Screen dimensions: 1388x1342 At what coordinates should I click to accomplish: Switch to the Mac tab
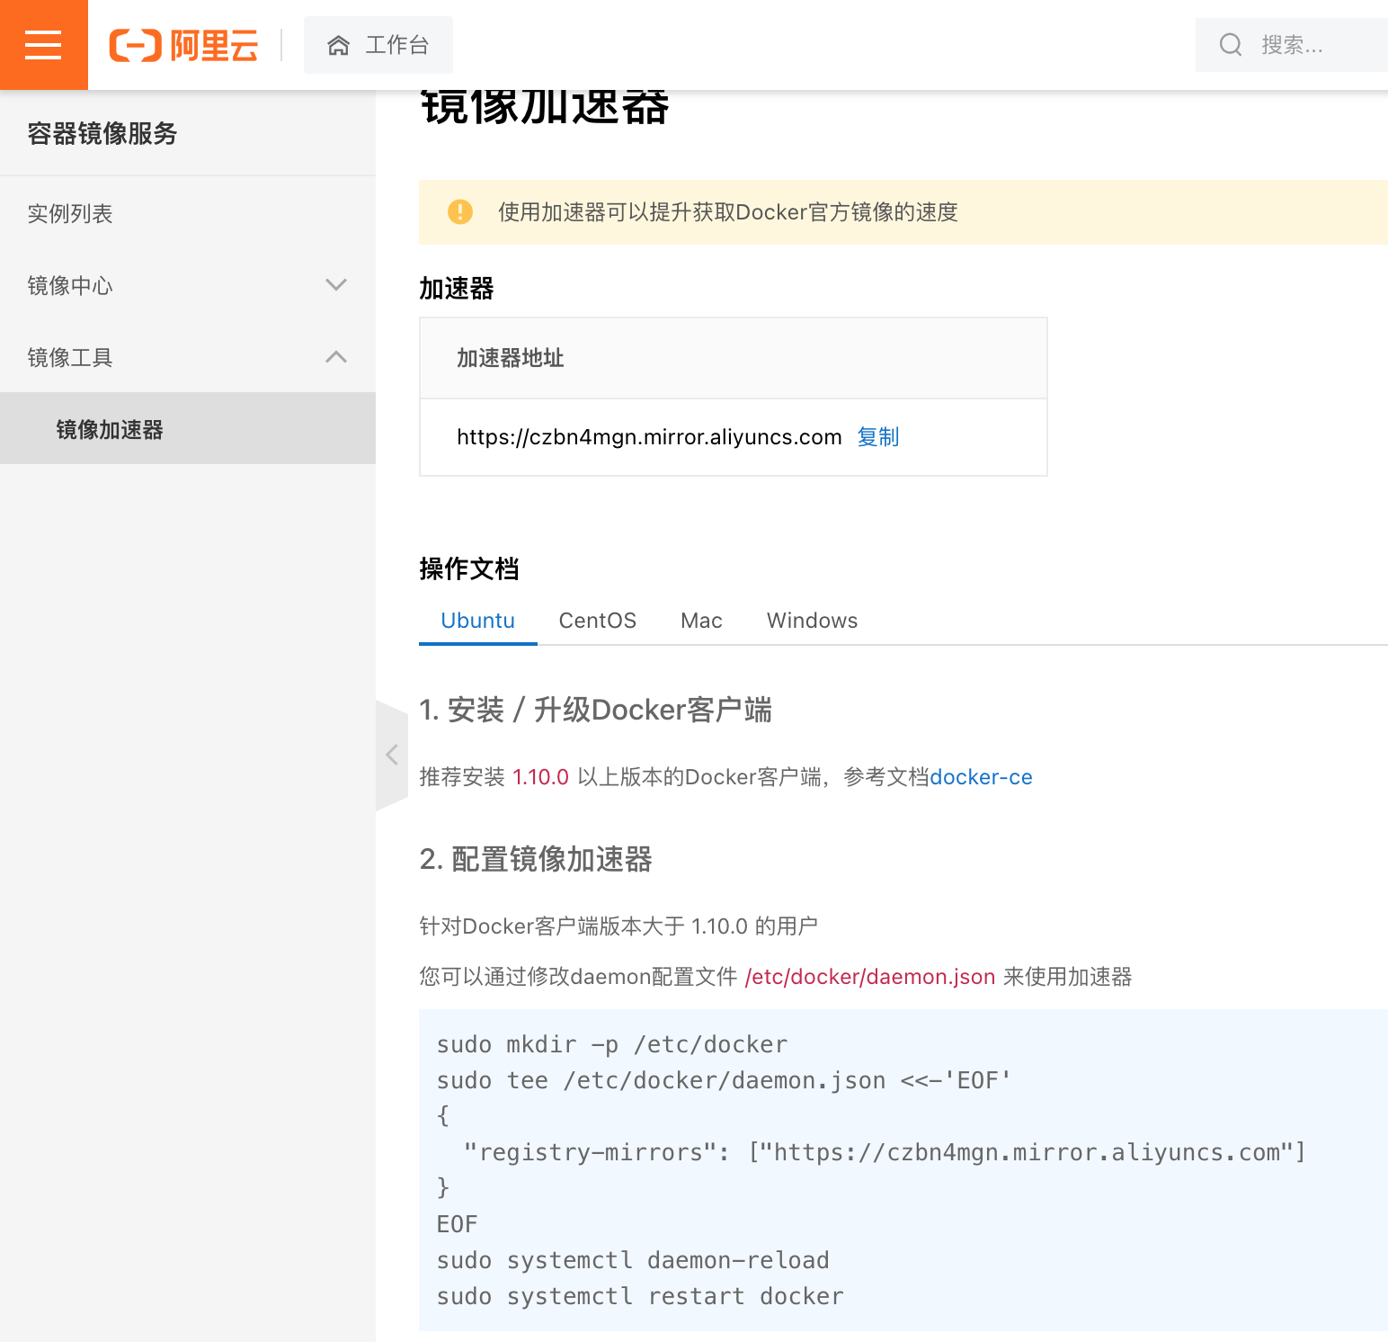701,621
